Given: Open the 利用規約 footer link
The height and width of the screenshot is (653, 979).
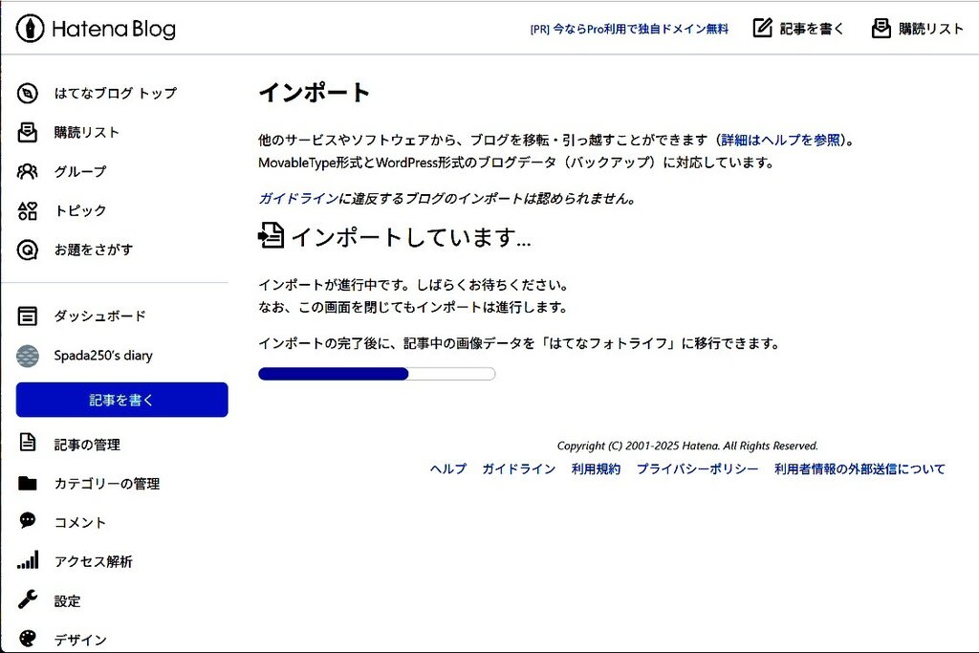Looking at the screenshot, I should point(596,468).
